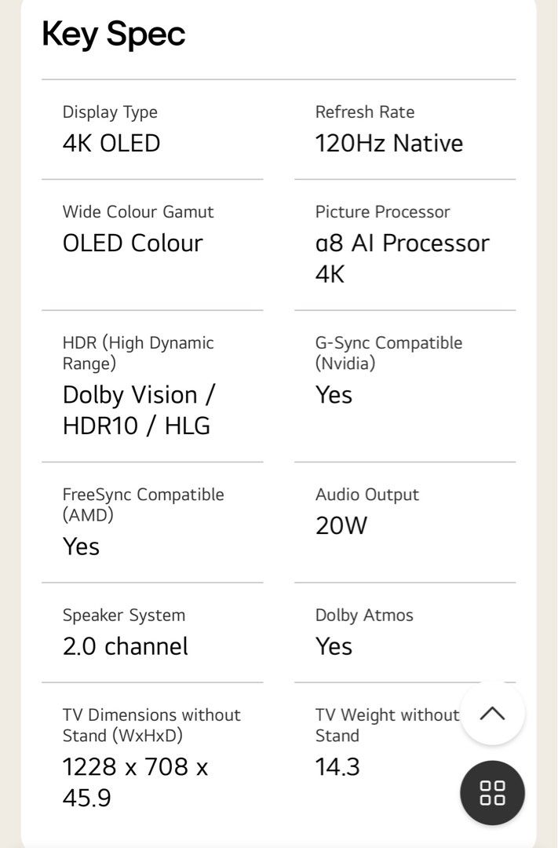Click the Wide Colour Gamut label
The image size is (558, 848).
[138, 212]
